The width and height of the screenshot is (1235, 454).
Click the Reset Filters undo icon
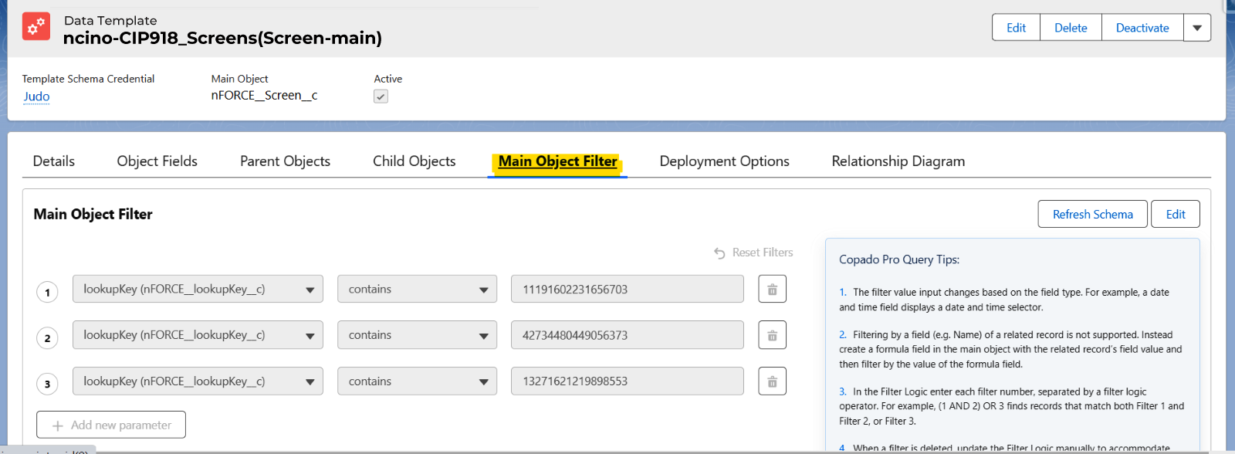[719, 253]
